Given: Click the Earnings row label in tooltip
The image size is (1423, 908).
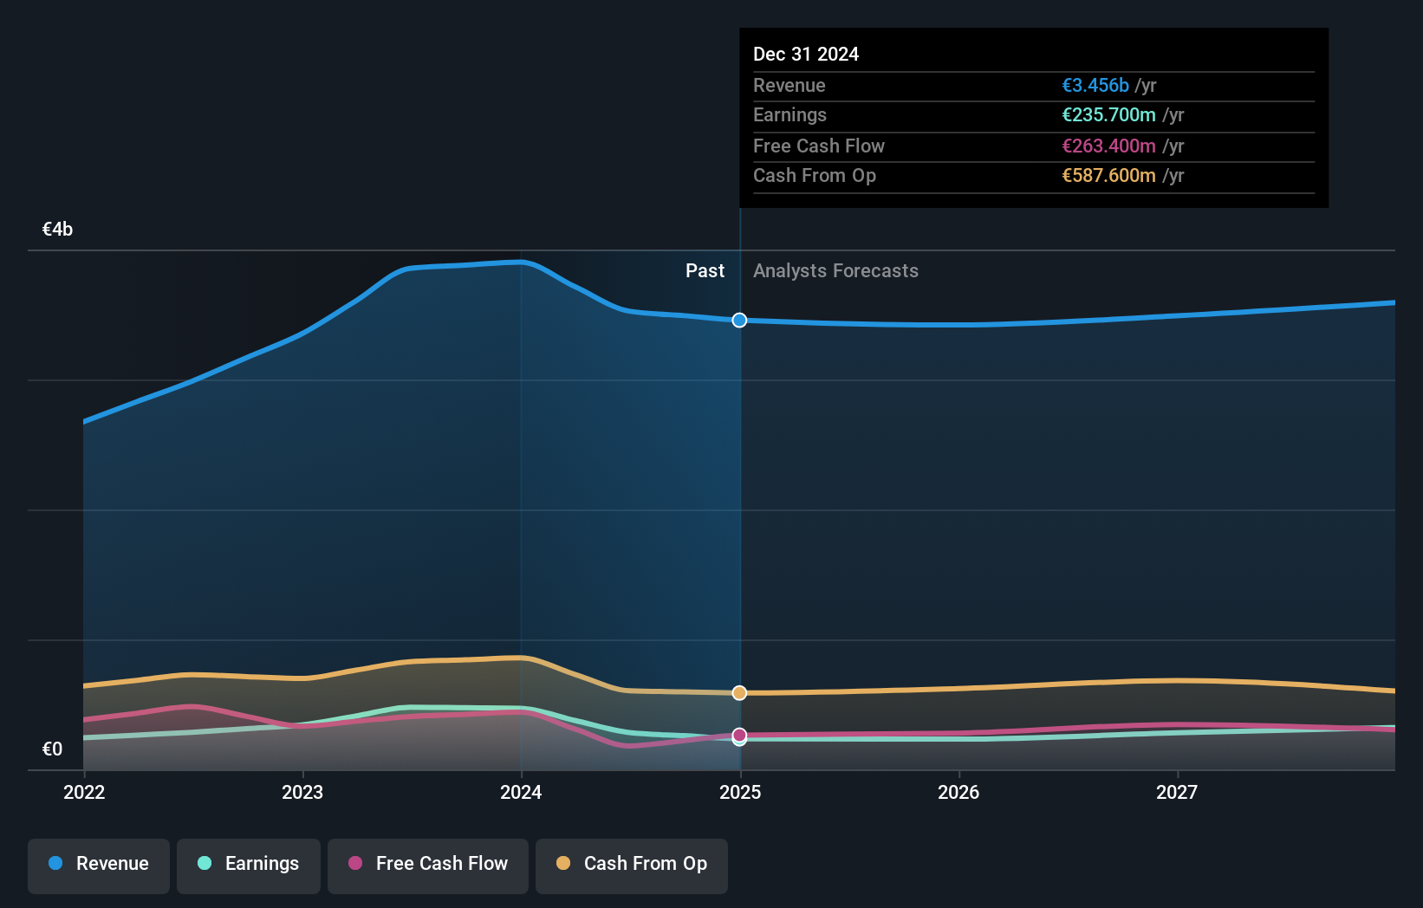Looking at the screenshot, I should pyautogui.click(x=789, y=115).
